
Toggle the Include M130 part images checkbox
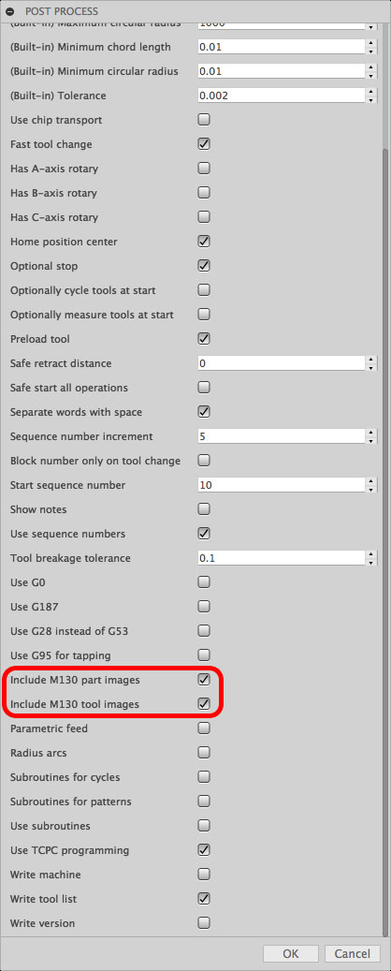point(204,680)
